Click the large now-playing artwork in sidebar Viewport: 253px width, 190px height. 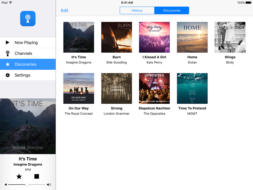[x=28, y=126]
